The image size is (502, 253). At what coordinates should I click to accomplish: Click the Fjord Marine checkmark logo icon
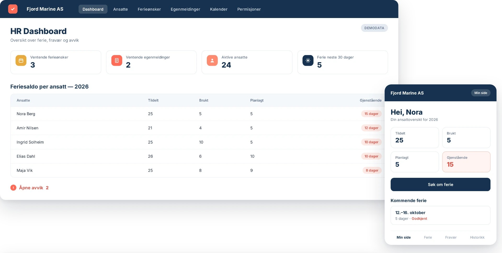(13, 9)
